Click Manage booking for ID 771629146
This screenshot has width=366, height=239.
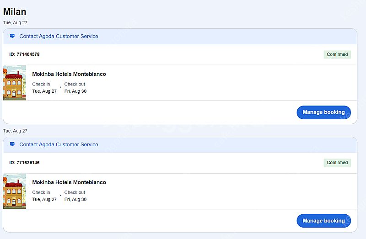pos(323,221)
